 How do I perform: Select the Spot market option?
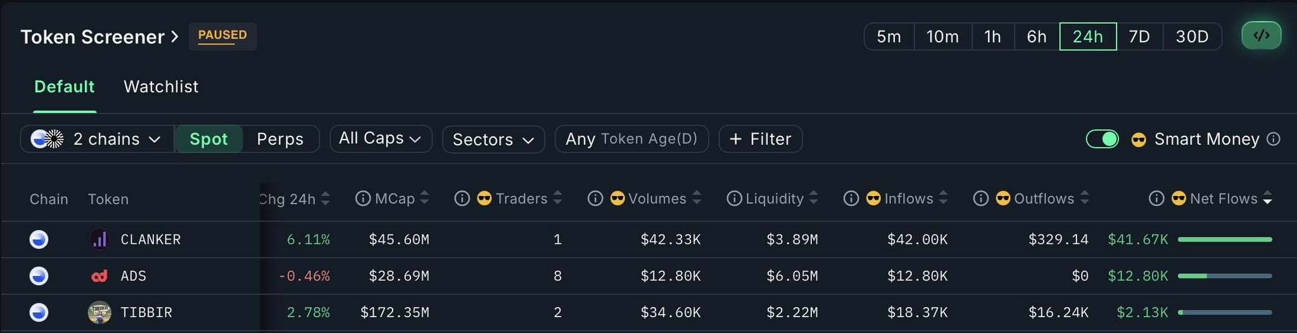coord(208,139)
